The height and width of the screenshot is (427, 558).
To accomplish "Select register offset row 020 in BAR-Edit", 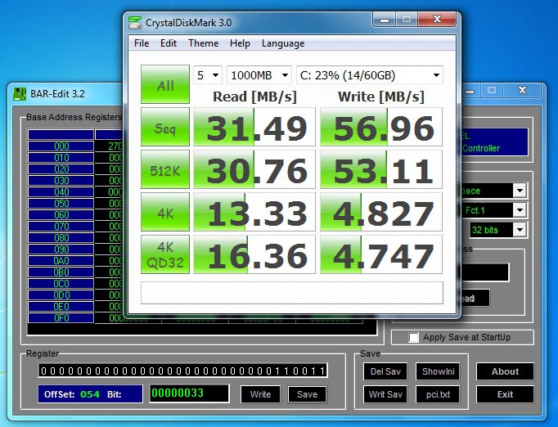I will [61, 169].
